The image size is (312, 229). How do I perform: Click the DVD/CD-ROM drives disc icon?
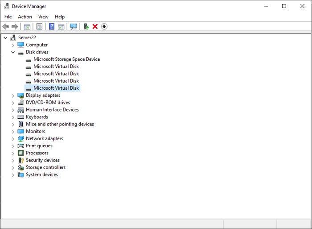point(21,102)
